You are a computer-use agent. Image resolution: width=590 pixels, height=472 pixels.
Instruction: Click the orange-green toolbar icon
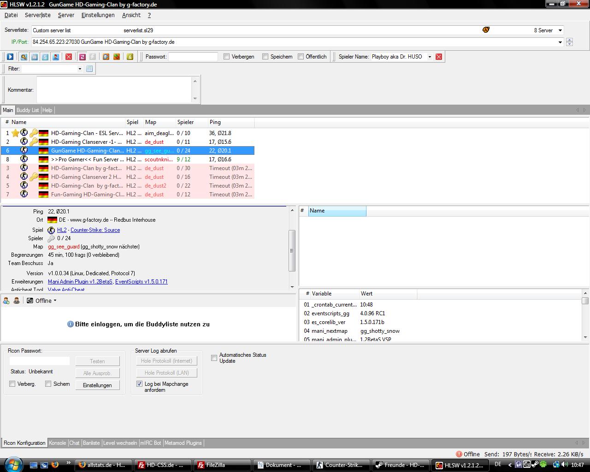117,57
